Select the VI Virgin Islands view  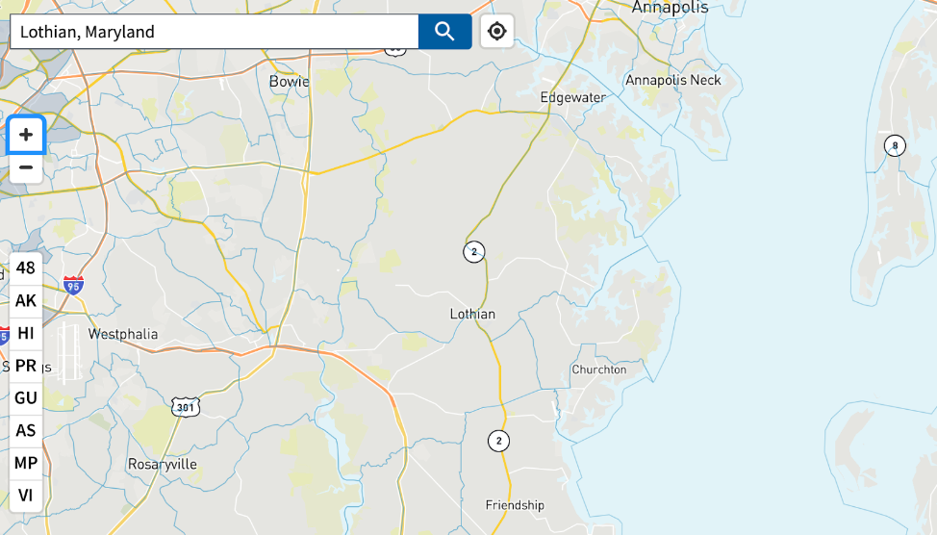pyautogui.click(x=26, y=496)
